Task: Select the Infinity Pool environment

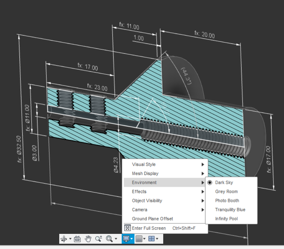Action: click(231, 219)
